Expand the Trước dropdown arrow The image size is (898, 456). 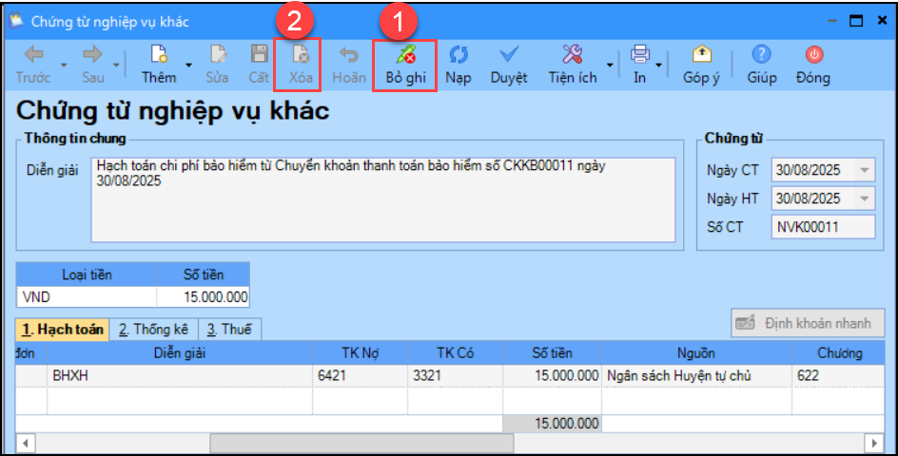click(x=64, y=65)
